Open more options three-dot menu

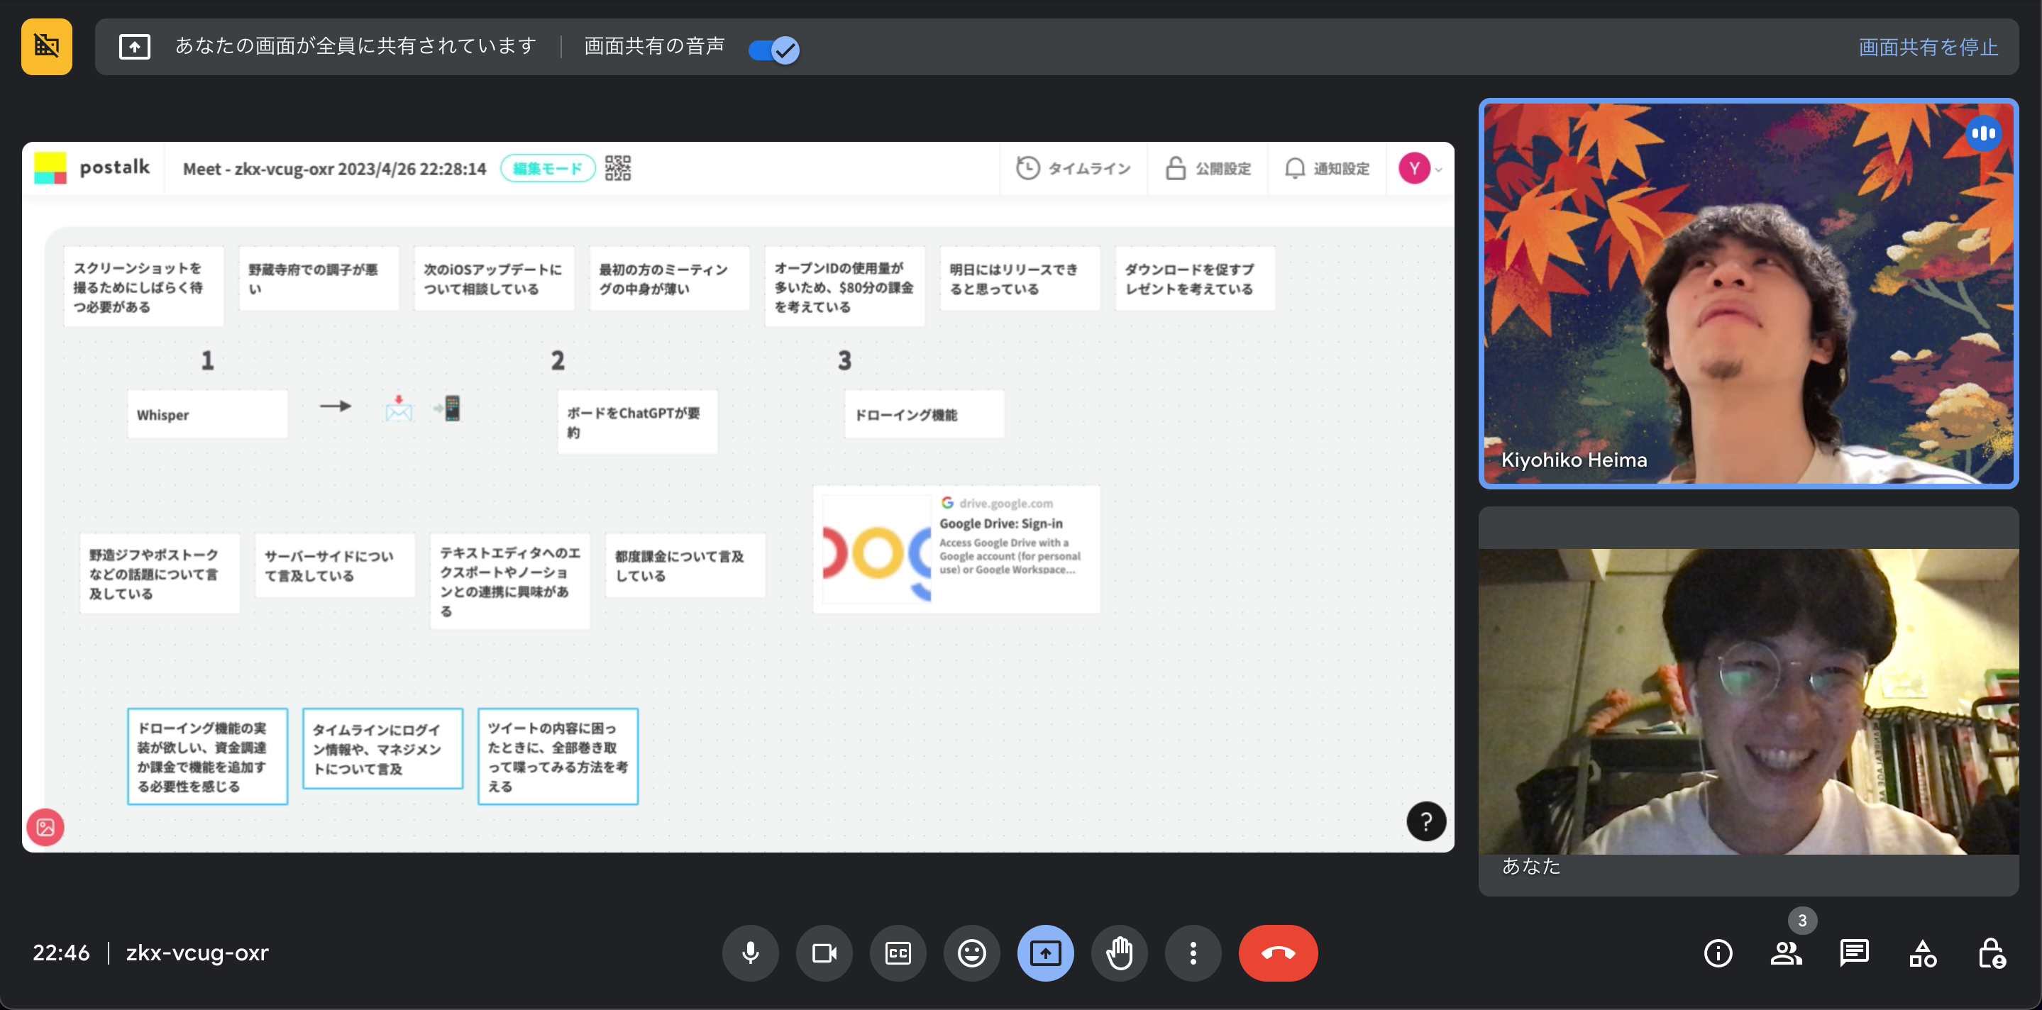pyautogui.click(x=1192, y=953)
